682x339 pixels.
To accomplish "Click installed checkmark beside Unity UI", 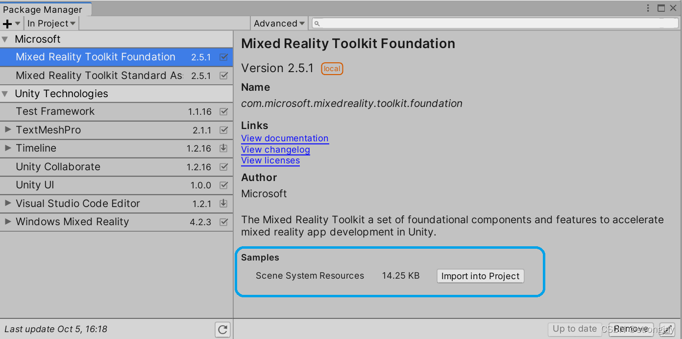I will (x=224, y=185).
